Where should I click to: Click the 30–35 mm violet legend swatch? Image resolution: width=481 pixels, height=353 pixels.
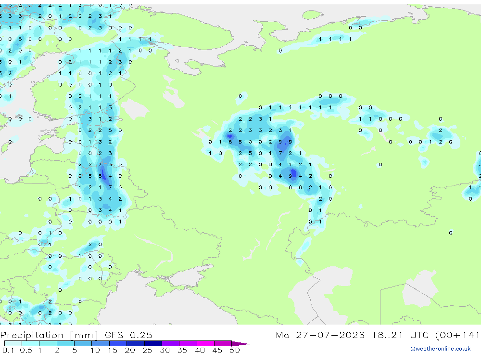[x=171, y=343]
